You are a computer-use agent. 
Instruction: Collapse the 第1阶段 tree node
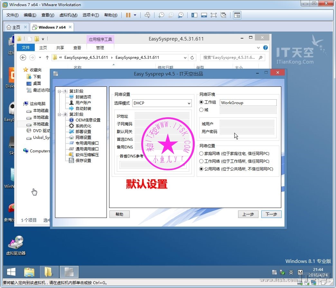click(59, 91)
